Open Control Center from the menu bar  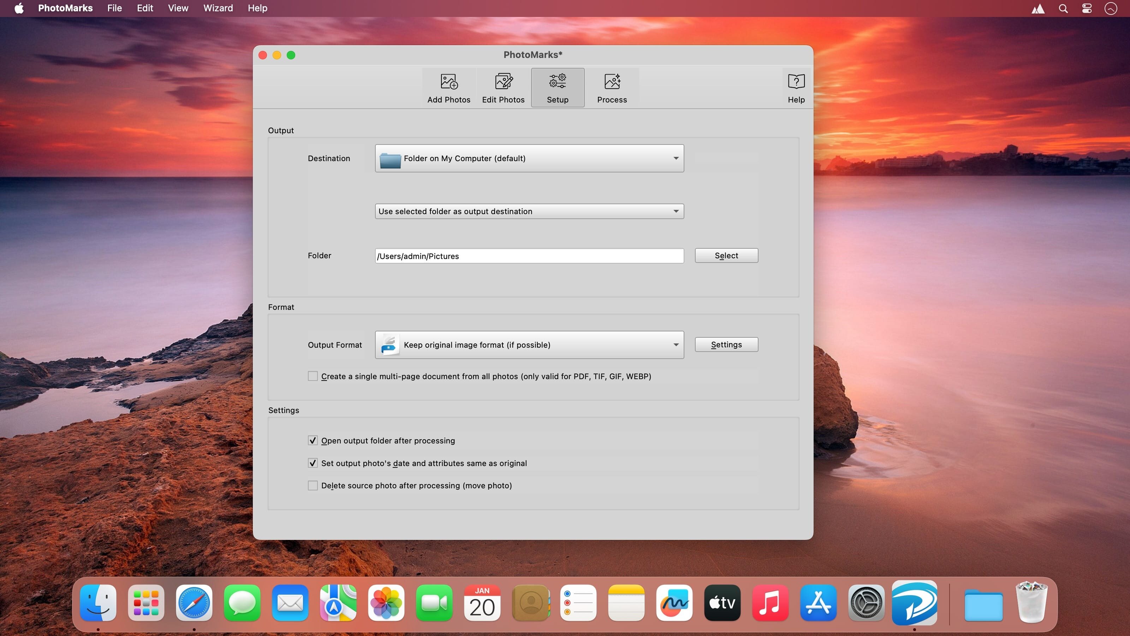(1087, 8)
